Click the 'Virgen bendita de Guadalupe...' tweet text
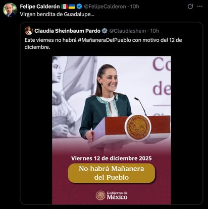208x209 pixels. (x=57, y=14)
